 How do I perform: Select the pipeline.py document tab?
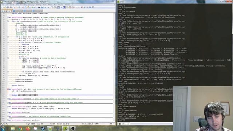[x=7, y=11]
